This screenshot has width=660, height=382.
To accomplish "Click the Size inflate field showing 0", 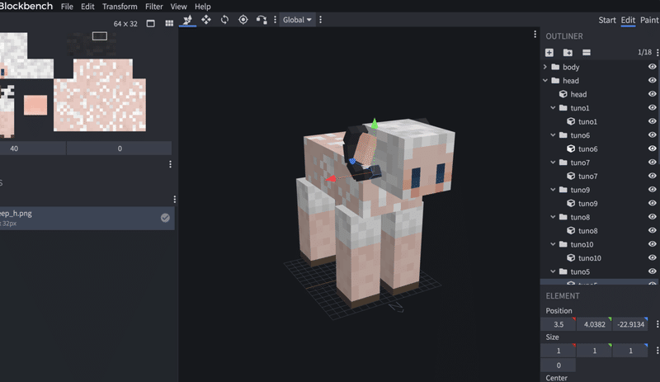I will click(x=559, y=365).
